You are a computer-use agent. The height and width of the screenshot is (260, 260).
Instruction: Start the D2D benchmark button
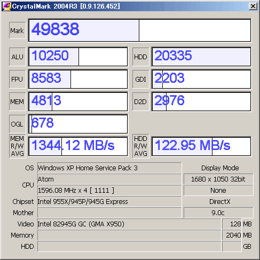[x=140, y=101]
